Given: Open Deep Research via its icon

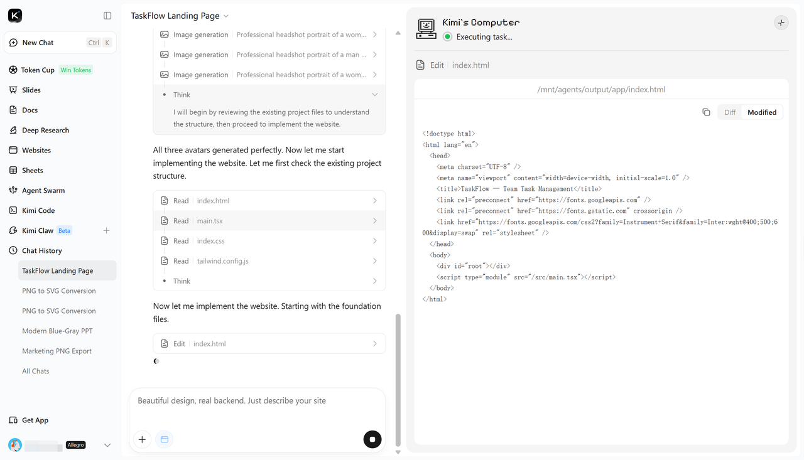Looking at the screenshot, I should click(x=13, y=130).
